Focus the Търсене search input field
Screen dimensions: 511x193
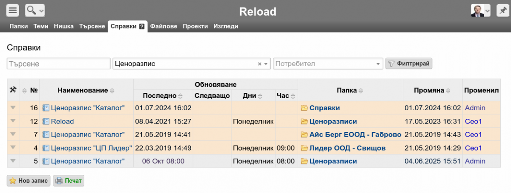click(58, 64)
